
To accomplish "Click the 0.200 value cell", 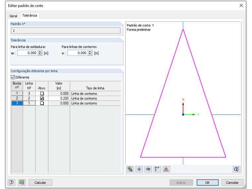I will (x=59, y=98).
